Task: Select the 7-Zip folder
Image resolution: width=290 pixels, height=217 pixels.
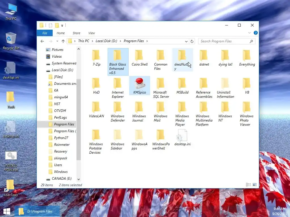Action: click(96, 58)
